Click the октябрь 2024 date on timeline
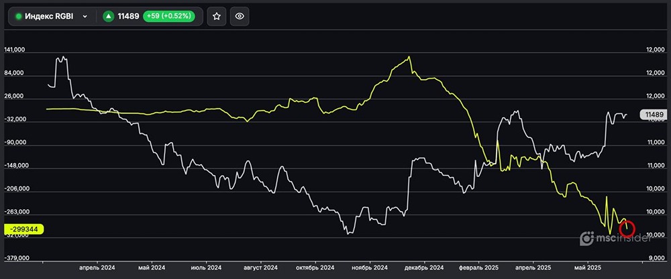 315,267
